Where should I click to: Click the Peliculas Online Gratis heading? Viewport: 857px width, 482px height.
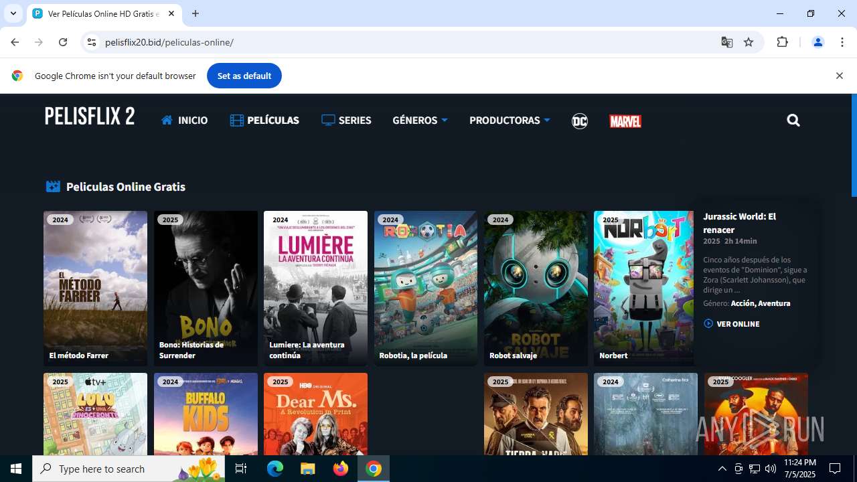click(126, 187)
